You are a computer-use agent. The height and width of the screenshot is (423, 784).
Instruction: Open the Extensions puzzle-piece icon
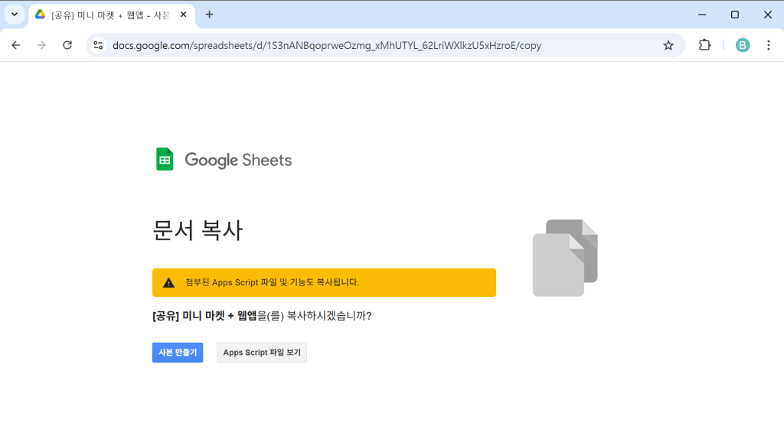704,45
